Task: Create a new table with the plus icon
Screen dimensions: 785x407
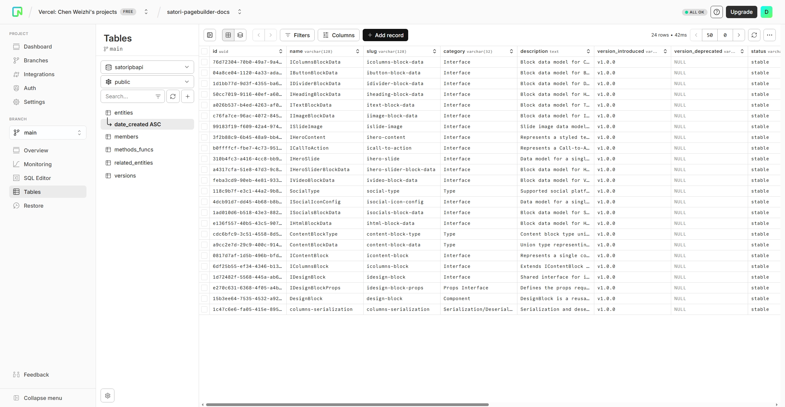Action: 187,96
